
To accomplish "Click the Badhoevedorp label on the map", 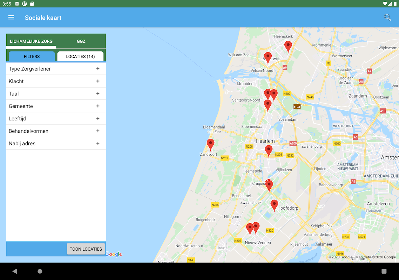I will pyautogui.click(x=331, y=185).
